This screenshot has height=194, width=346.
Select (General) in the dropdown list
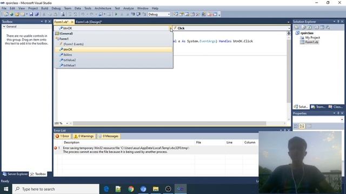coord(114,33)
